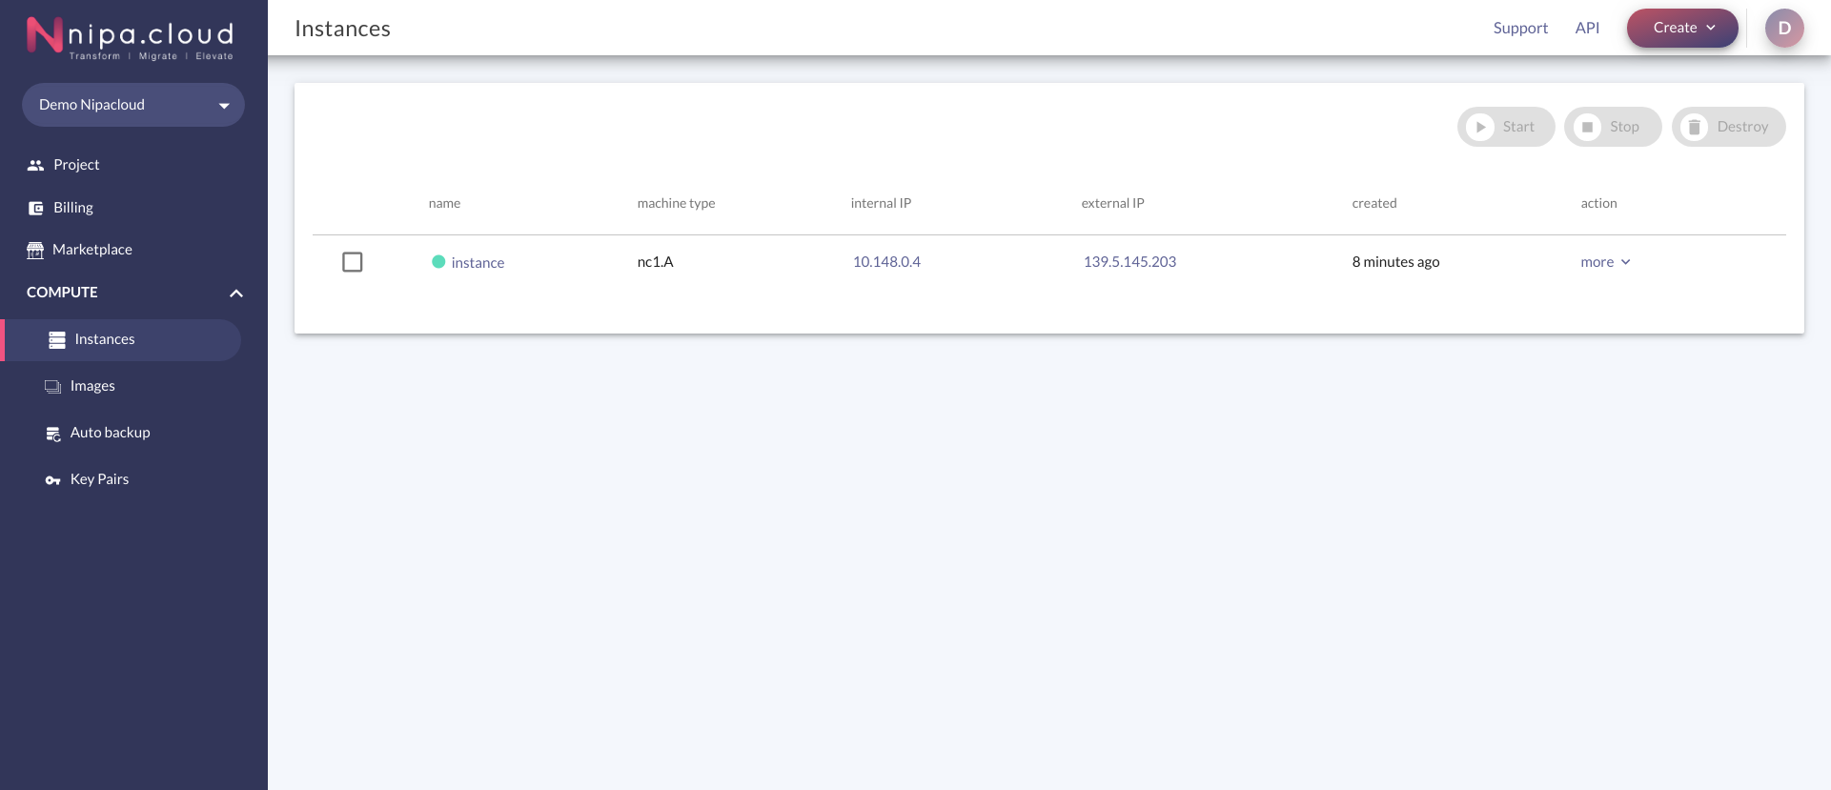1831x790 pixels.
Task: Open the user avatar D
Action: [x=1784, y=28]
